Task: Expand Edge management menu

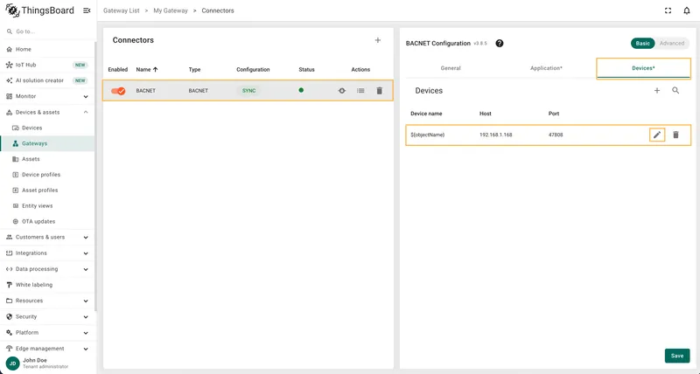Action: coord(47,349)
